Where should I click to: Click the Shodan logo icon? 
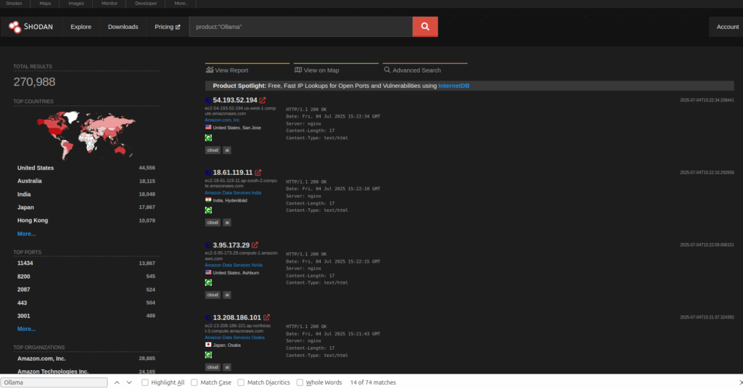(x=15, y=27)
